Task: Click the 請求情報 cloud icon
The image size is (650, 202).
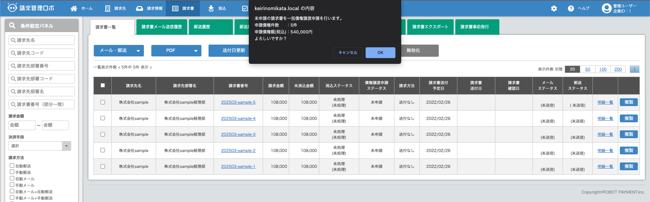Action: (139, 8)
